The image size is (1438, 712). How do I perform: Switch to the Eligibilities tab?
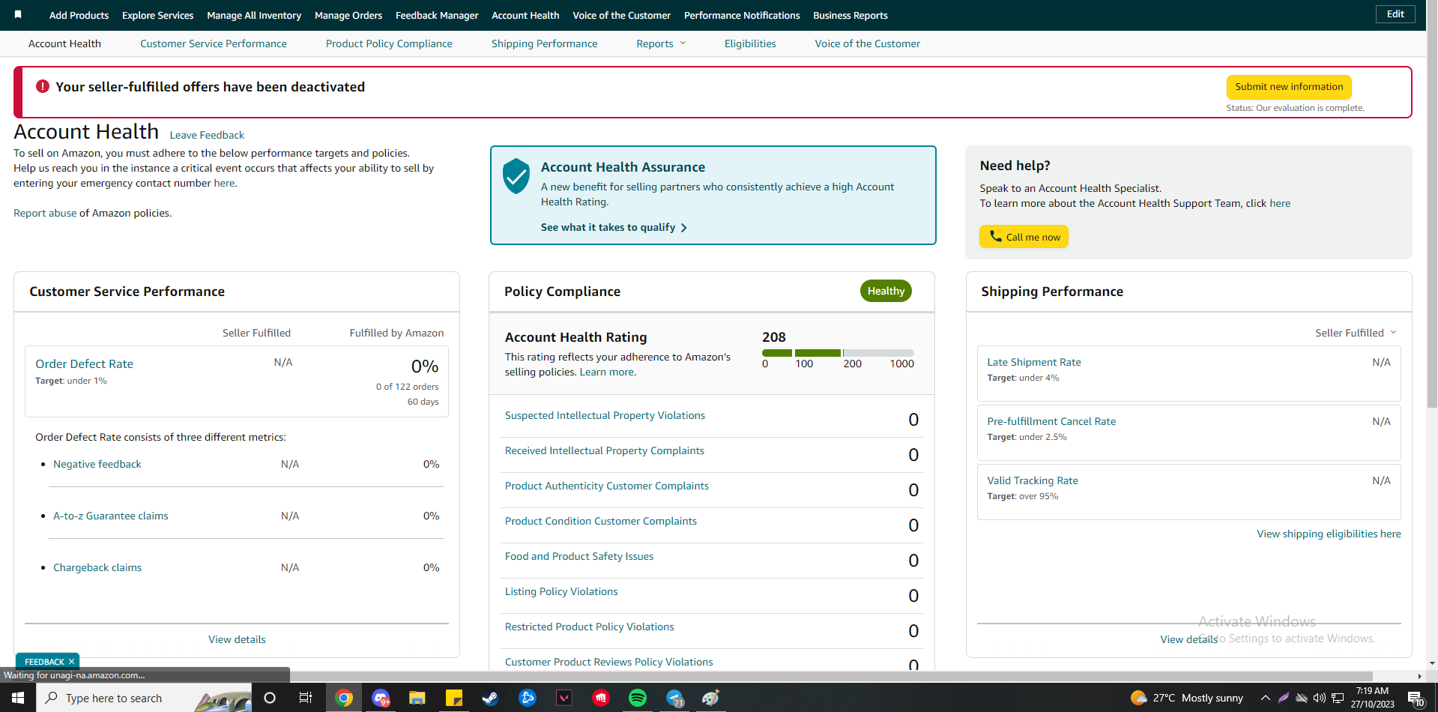tap(750, 43)
